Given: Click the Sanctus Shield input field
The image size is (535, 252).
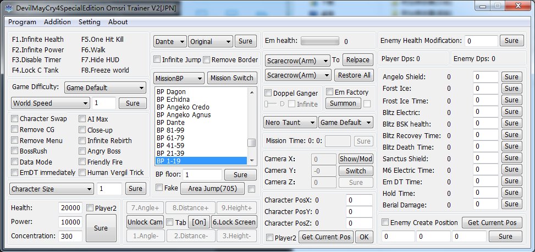Looking at the screenshot, I should coord(486,158).
